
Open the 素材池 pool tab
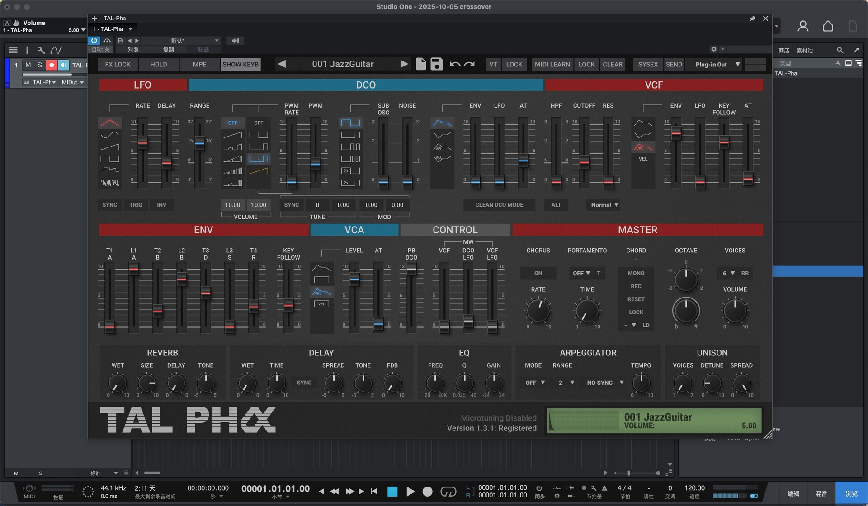pyautogui.click(x=804, y=50)
